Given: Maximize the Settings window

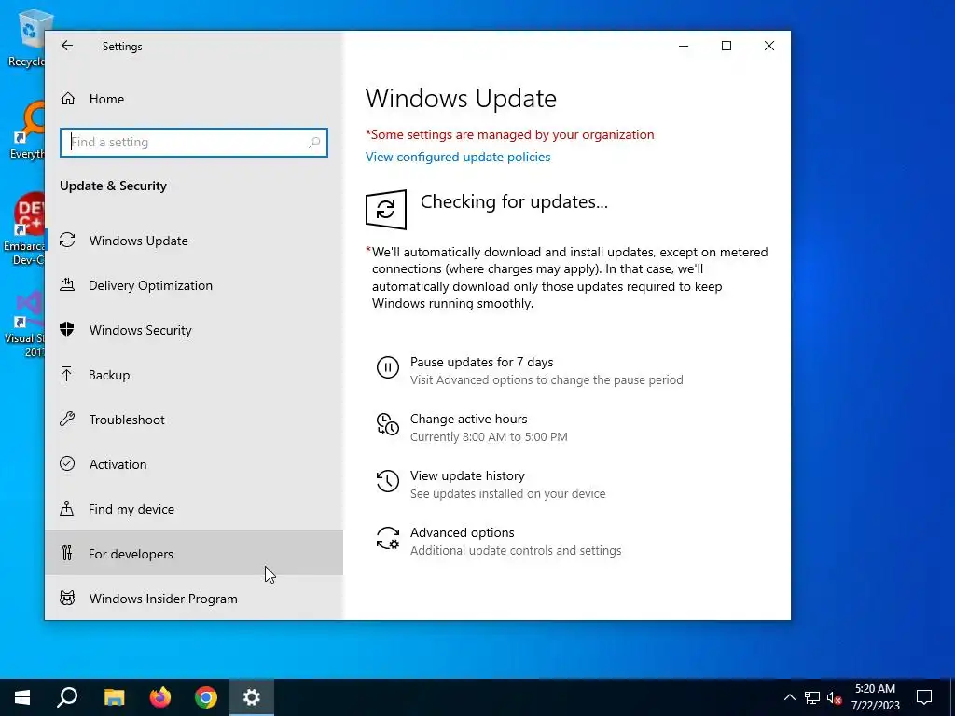Looking at the screenshot, I should coord(726,46).
